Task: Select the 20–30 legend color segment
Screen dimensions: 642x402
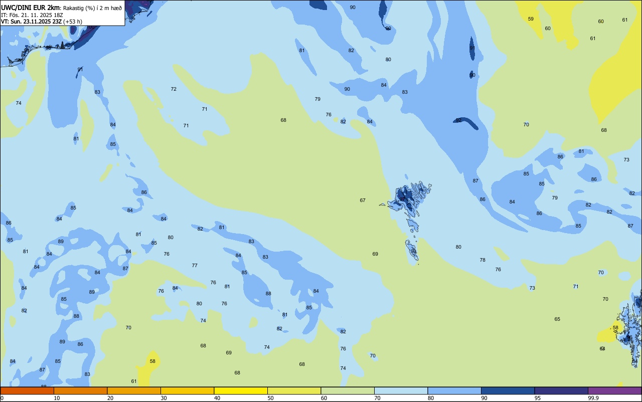Action: point(134,390)
